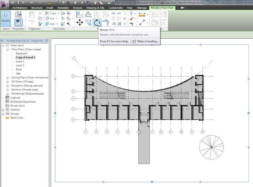
Task: Click crop region right-edge grip dot
Action: coord(249,113)
